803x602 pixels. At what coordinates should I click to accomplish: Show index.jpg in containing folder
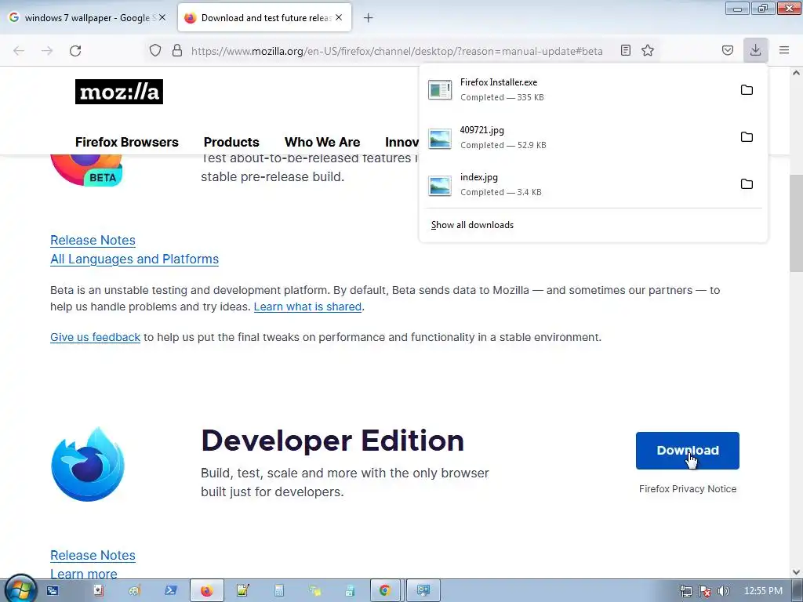747,184
